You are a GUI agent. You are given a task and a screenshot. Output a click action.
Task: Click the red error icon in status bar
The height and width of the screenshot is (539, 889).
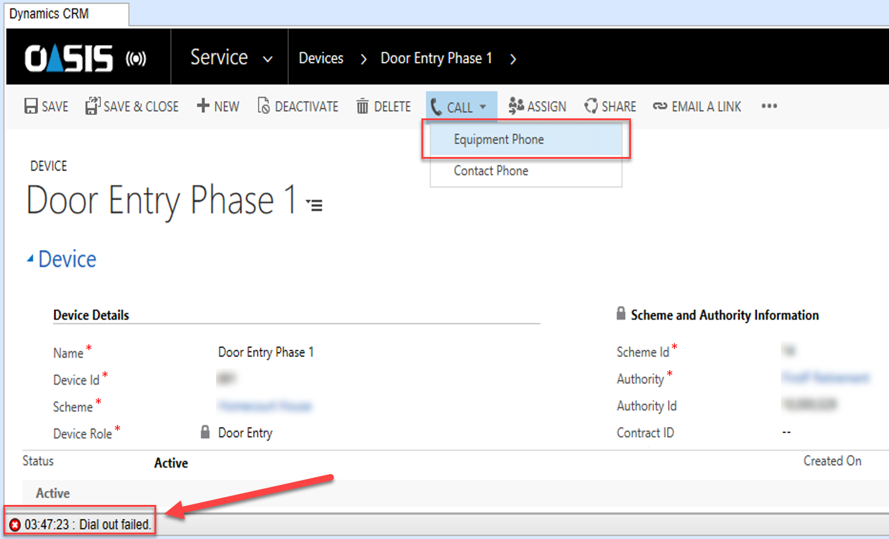point(15,525)
